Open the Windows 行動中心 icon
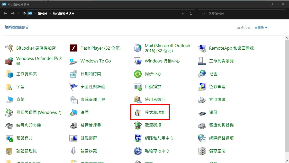This screenshot has height=163, width=289. (138, 61)
